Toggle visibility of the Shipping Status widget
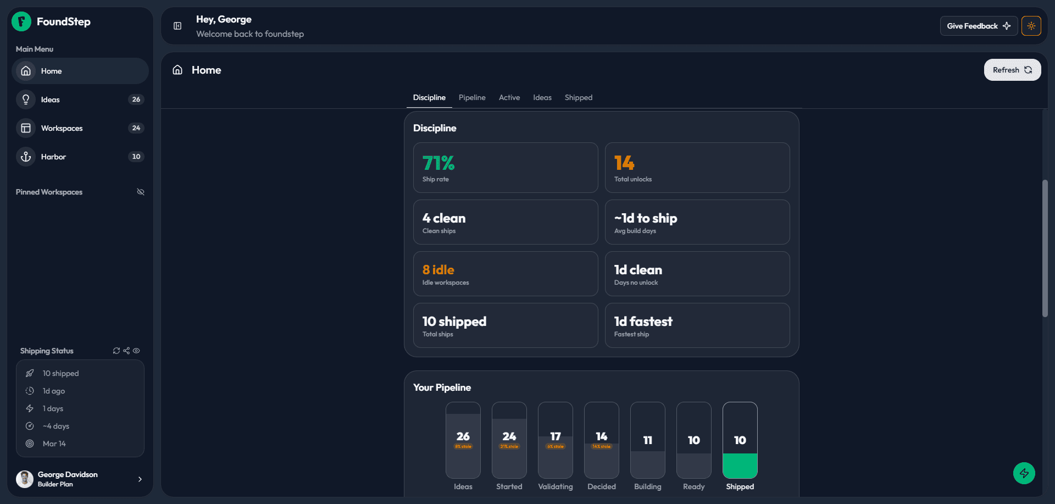1055x504 pixels. (x=136, y=351)
